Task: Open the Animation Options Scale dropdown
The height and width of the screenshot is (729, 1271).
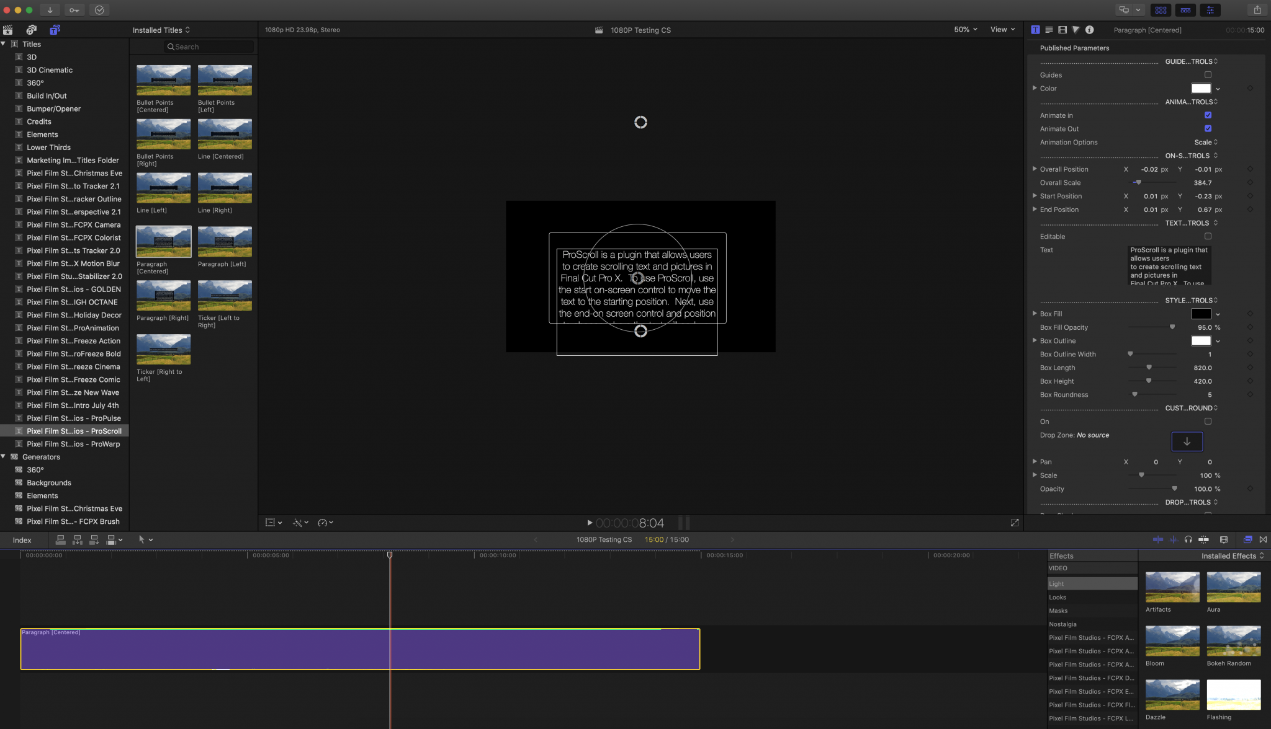Action: pyautogui.click(x=1206, y=143)
